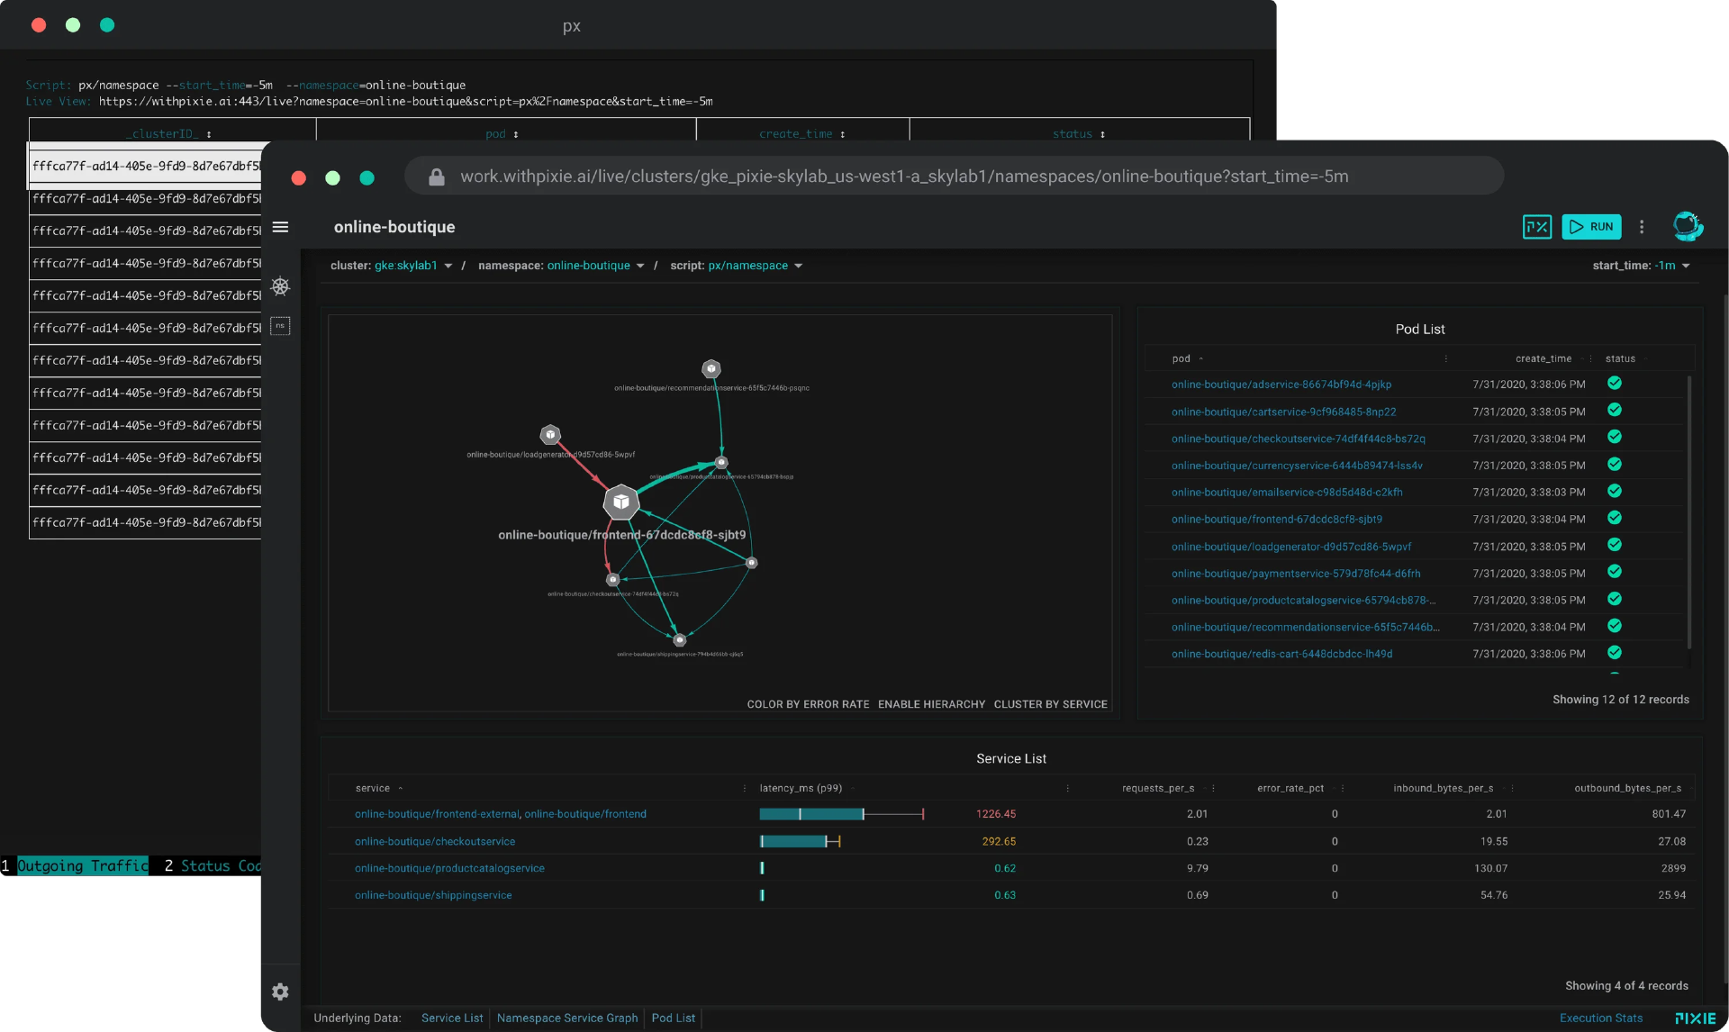Click latency value 1226.45

tap(996, 814)
